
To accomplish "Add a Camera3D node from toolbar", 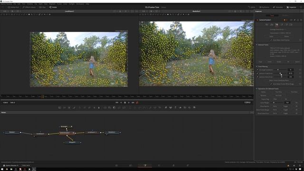I will click(x=185, y=108).
